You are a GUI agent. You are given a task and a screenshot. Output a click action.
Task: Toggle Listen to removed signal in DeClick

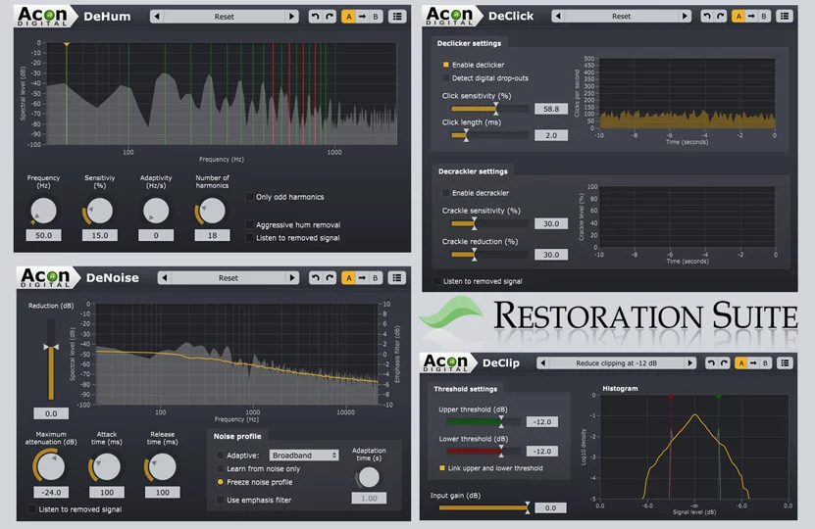pos(436,281)
